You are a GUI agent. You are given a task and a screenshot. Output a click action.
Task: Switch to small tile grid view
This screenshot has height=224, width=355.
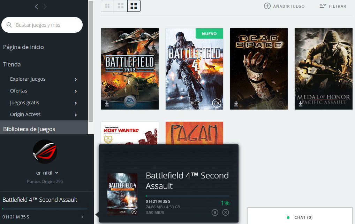[107, 6]
